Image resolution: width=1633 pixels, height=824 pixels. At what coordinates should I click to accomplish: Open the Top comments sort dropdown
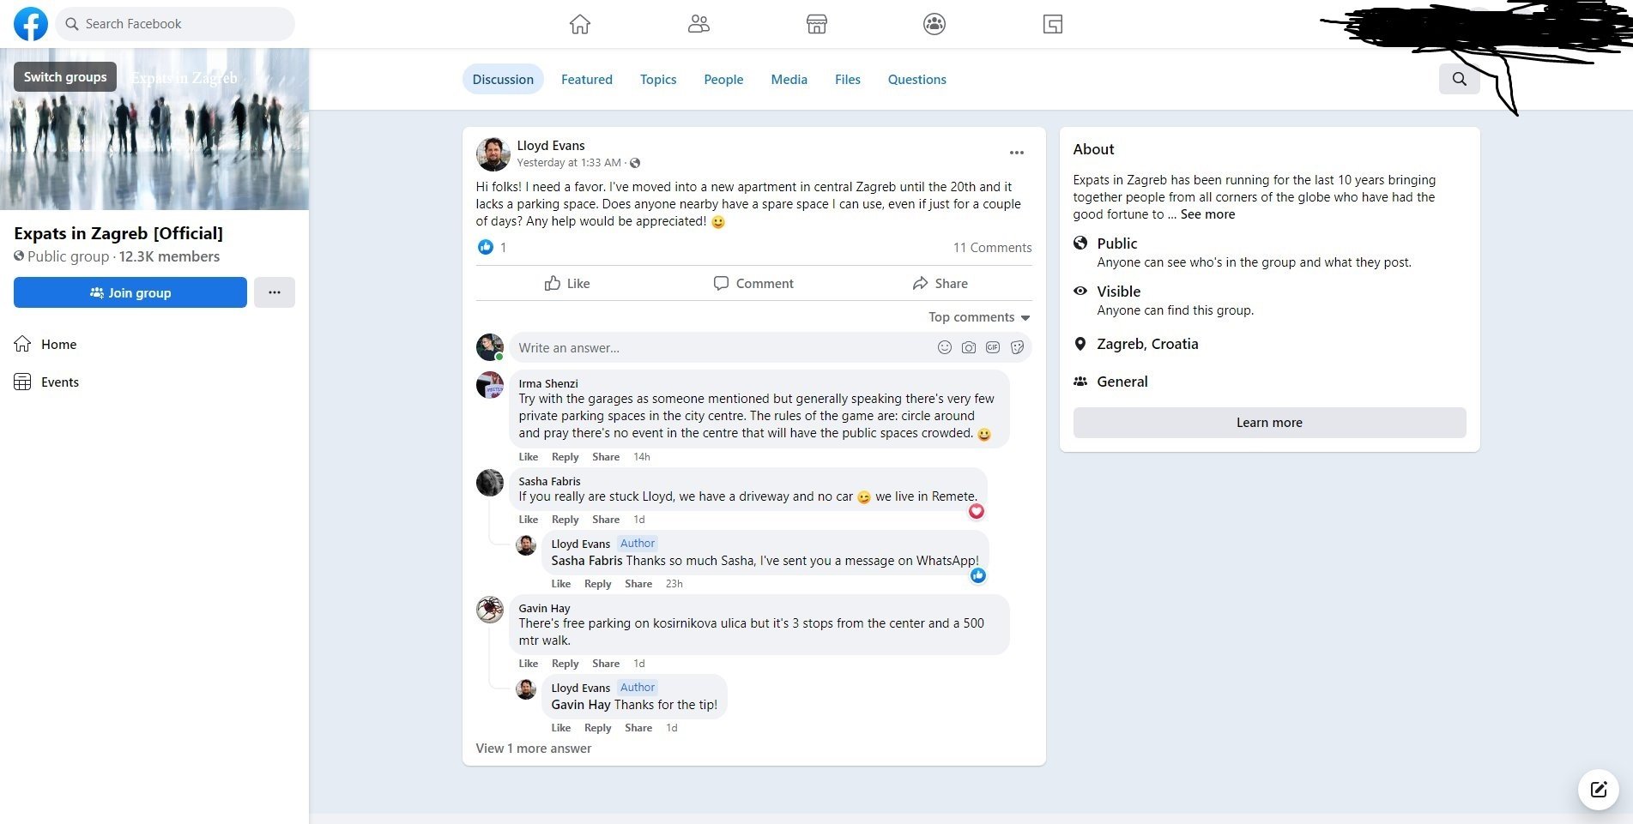pyautogui.click(x=979, y=317)
